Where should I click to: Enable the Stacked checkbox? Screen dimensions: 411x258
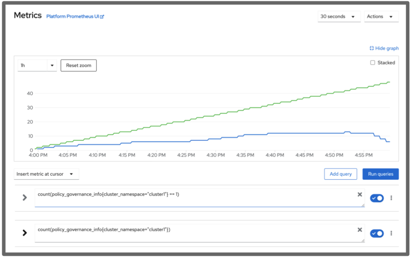(373, 63)
